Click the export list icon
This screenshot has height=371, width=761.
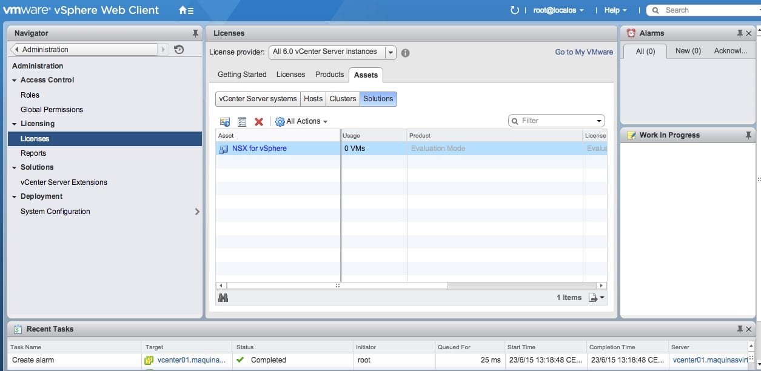pyautogui.click(x=595, y=298)
